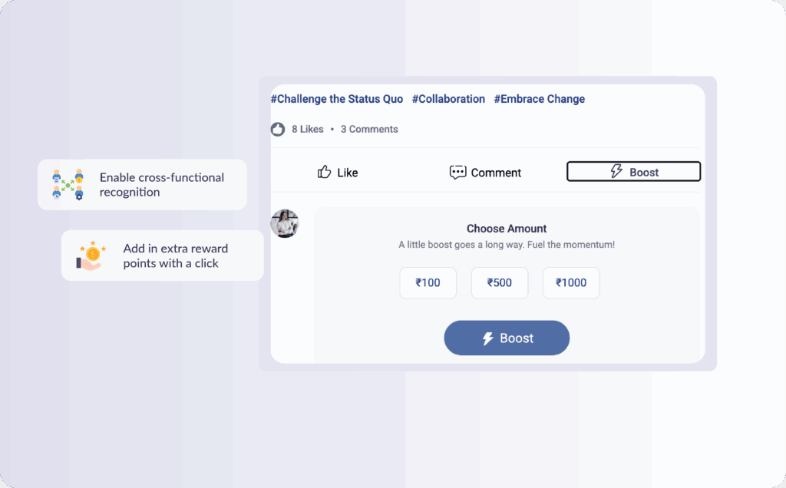
Task: Click the reward coin hand icon
Action: pyautogui.click(x=91, y=256)
